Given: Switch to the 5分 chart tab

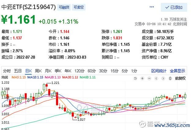Looking at the screenshot, I should (125, 71).
